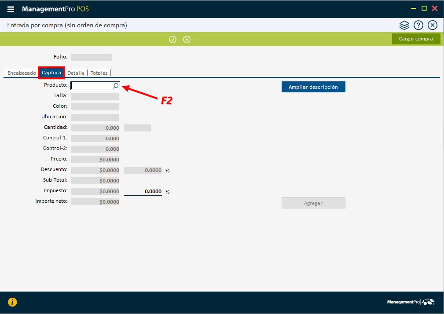Click the Control-1 field

(x=95, y=139)
